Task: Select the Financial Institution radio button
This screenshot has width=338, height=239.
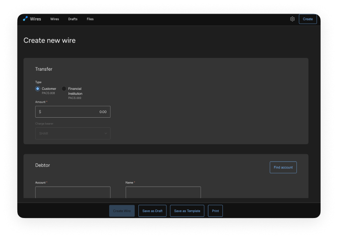Action: 64,88
